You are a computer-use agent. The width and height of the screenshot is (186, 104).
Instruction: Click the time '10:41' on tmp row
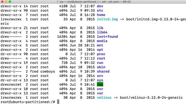[x=90, y=85]
